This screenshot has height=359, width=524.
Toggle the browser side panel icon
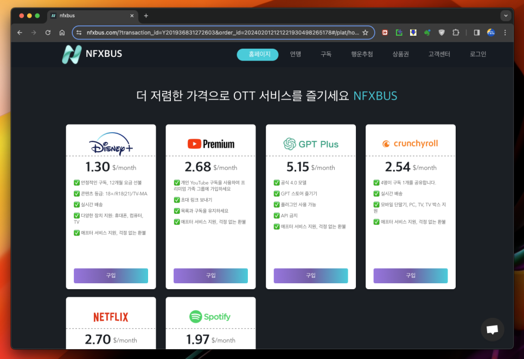click(x=477, y=32)
